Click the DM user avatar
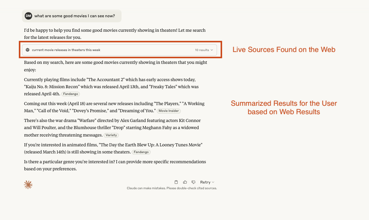369x220 pixels. point(28,16)
